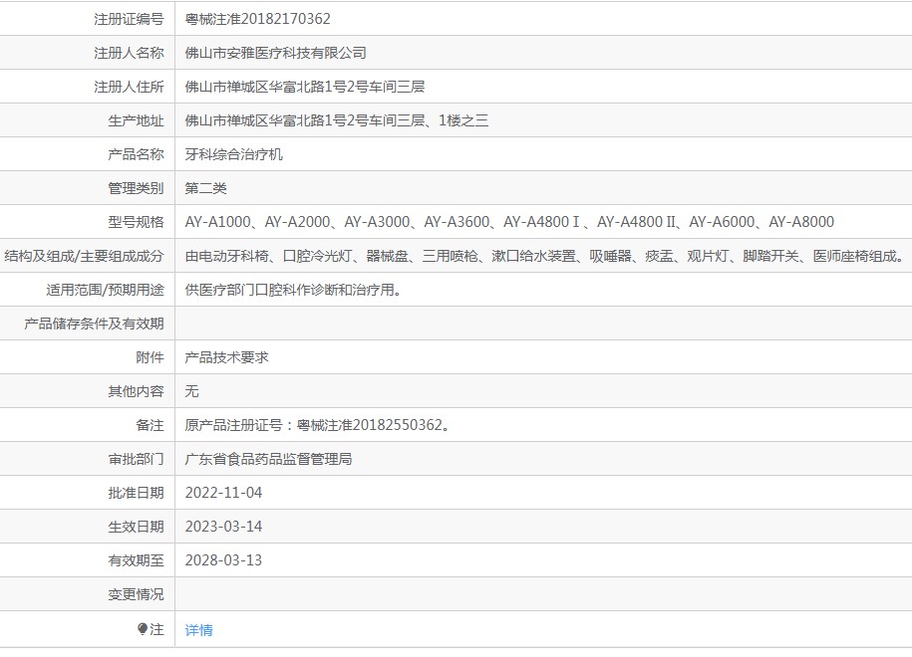
Task: Click the 其他内容 value 无
Action: pos(192,391)
